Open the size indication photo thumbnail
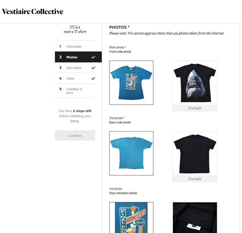This screenshot has height=233, width=242. 132,217
